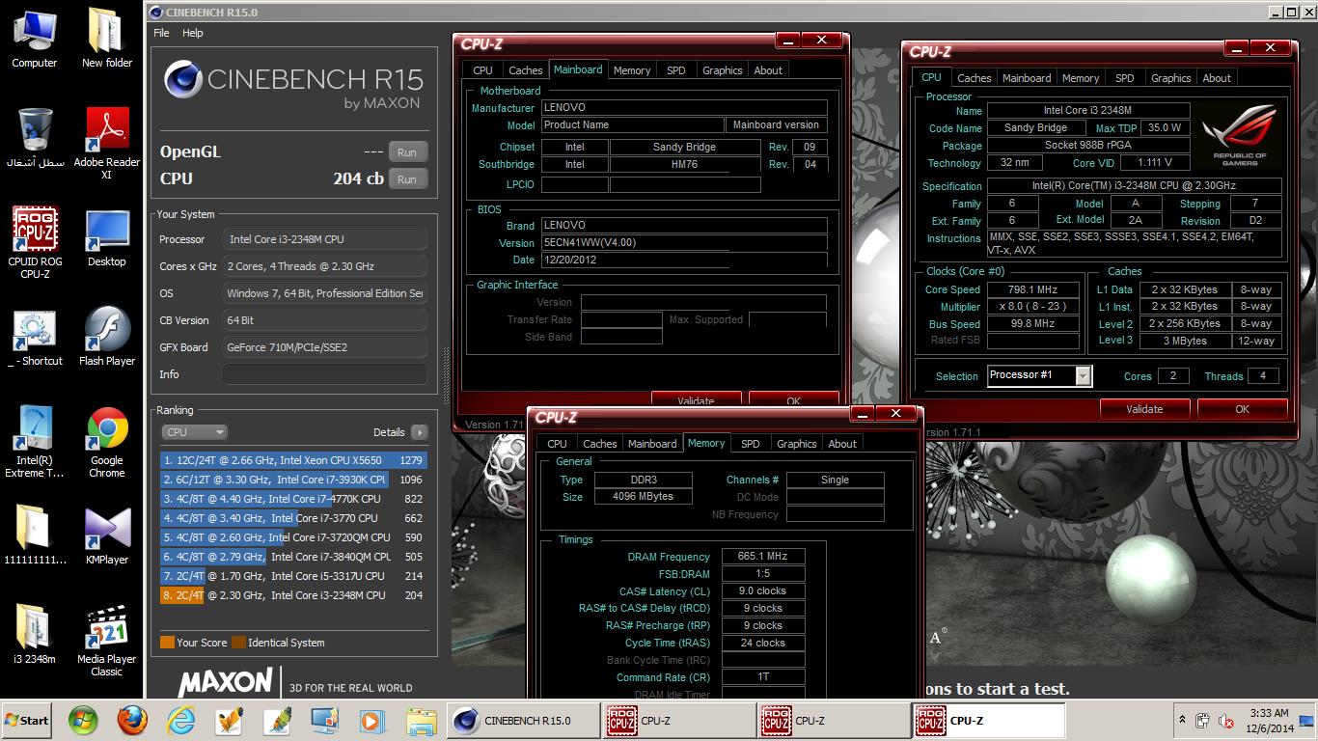
Task: Click the Info input field in Cinebench
Action: [324, 374]
